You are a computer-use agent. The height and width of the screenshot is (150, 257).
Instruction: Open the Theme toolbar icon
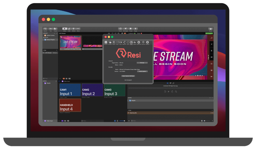click(x=55, y=29)
